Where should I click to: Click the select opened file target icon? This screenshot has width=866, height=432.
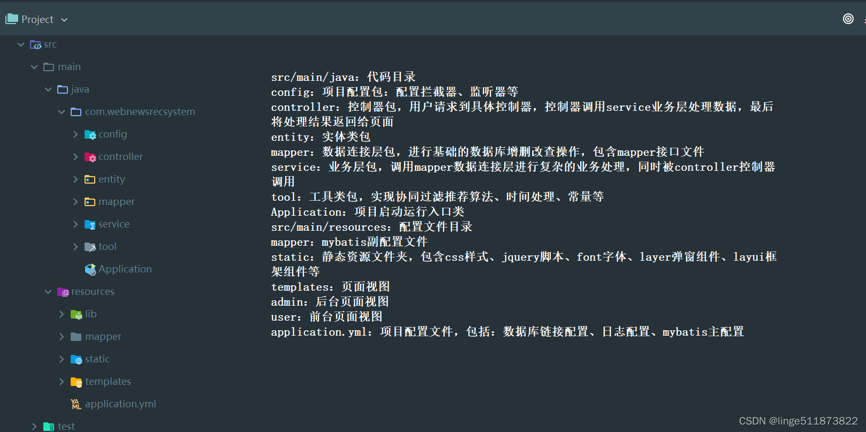coord(848,19)
